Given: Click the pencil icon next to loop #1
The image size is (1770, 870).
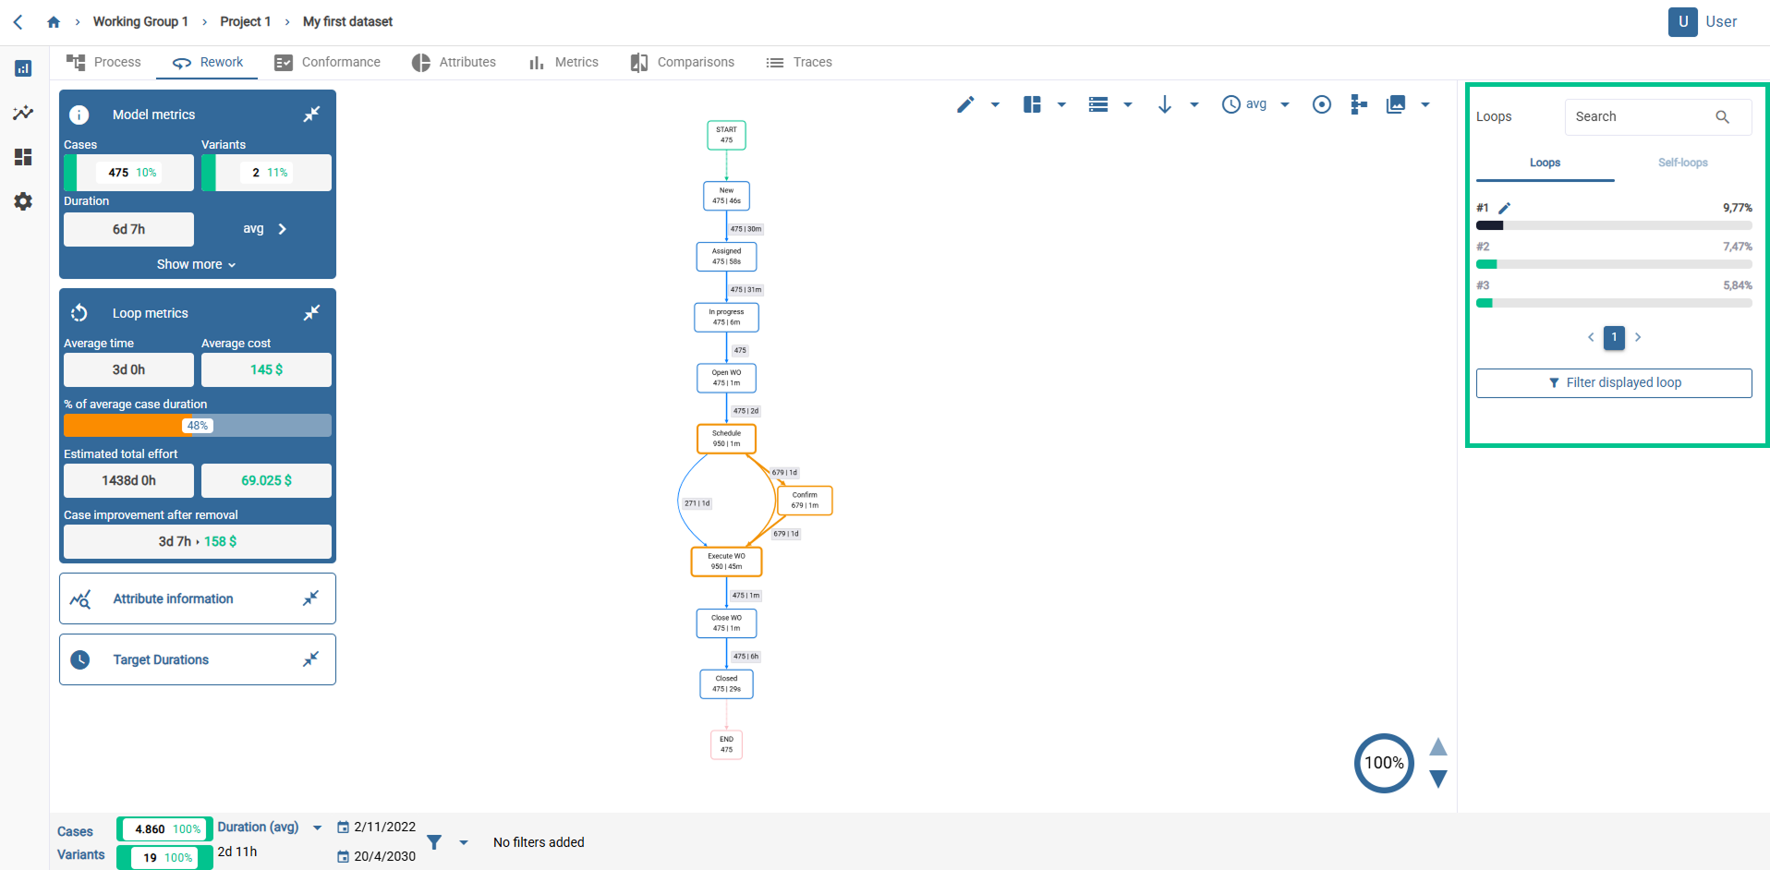Looking at the screenshot, I should (x=1504, y=207).
